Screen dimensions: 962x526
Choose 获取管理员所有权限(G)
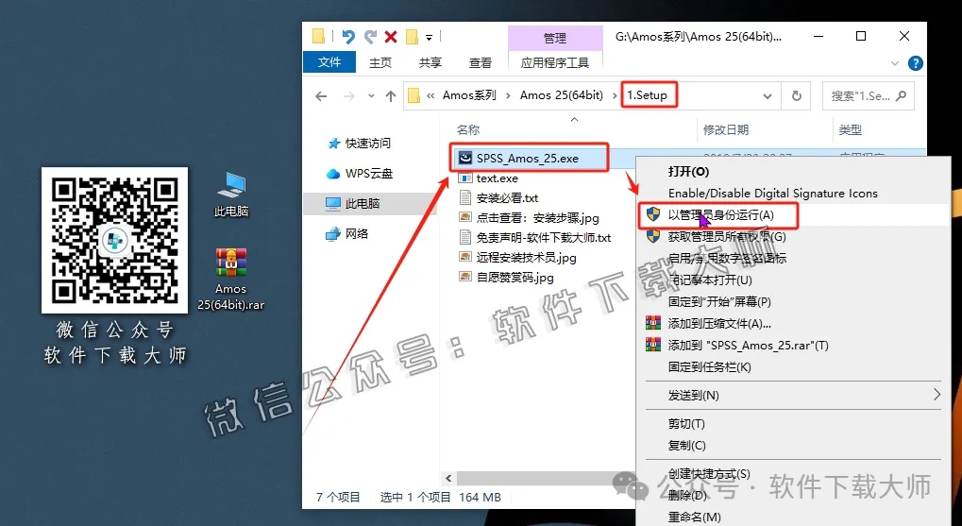[726, 236]
